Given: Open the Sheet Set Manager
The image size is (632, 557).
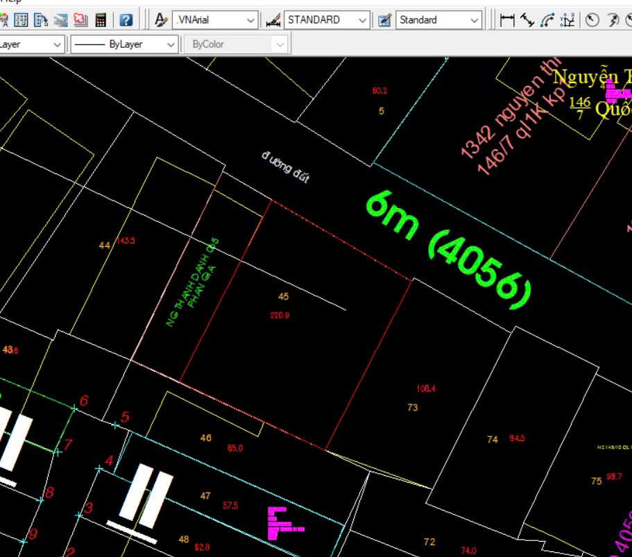Looking at the screenshot, I should pos(61,19).
